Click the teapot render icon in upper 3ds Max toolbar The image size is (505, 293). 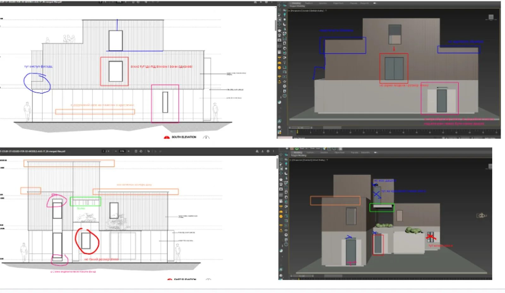[x=279, y=30]
